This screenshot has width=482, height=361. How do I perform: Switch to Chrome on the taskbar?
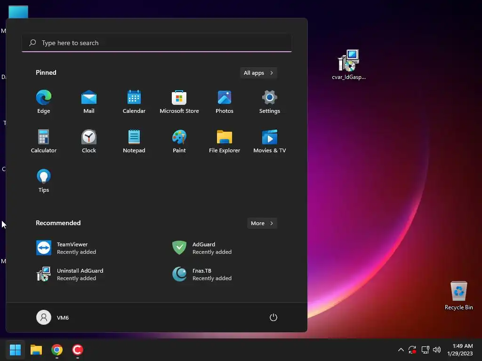(57, 350)
